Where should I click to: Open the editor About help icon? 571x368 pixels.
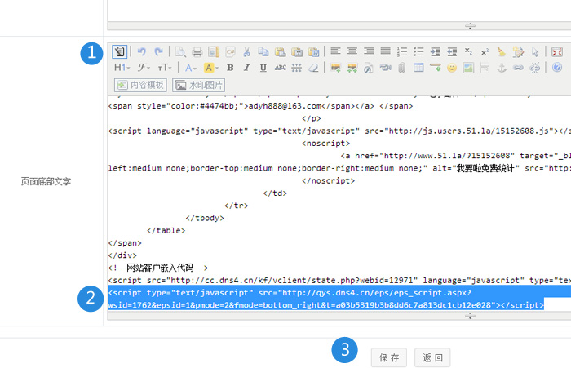[x=557, y=68]
